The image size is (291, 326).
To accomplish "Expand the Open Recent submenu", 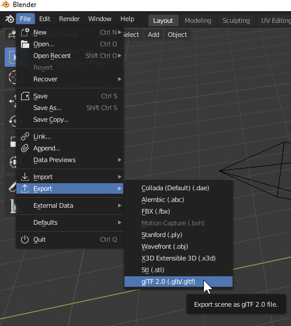I will click(70, 56).
